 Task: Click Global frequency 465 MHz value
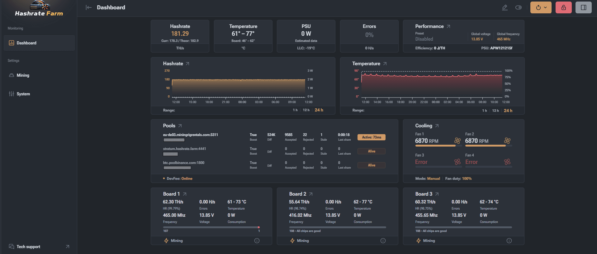(504, 39)
